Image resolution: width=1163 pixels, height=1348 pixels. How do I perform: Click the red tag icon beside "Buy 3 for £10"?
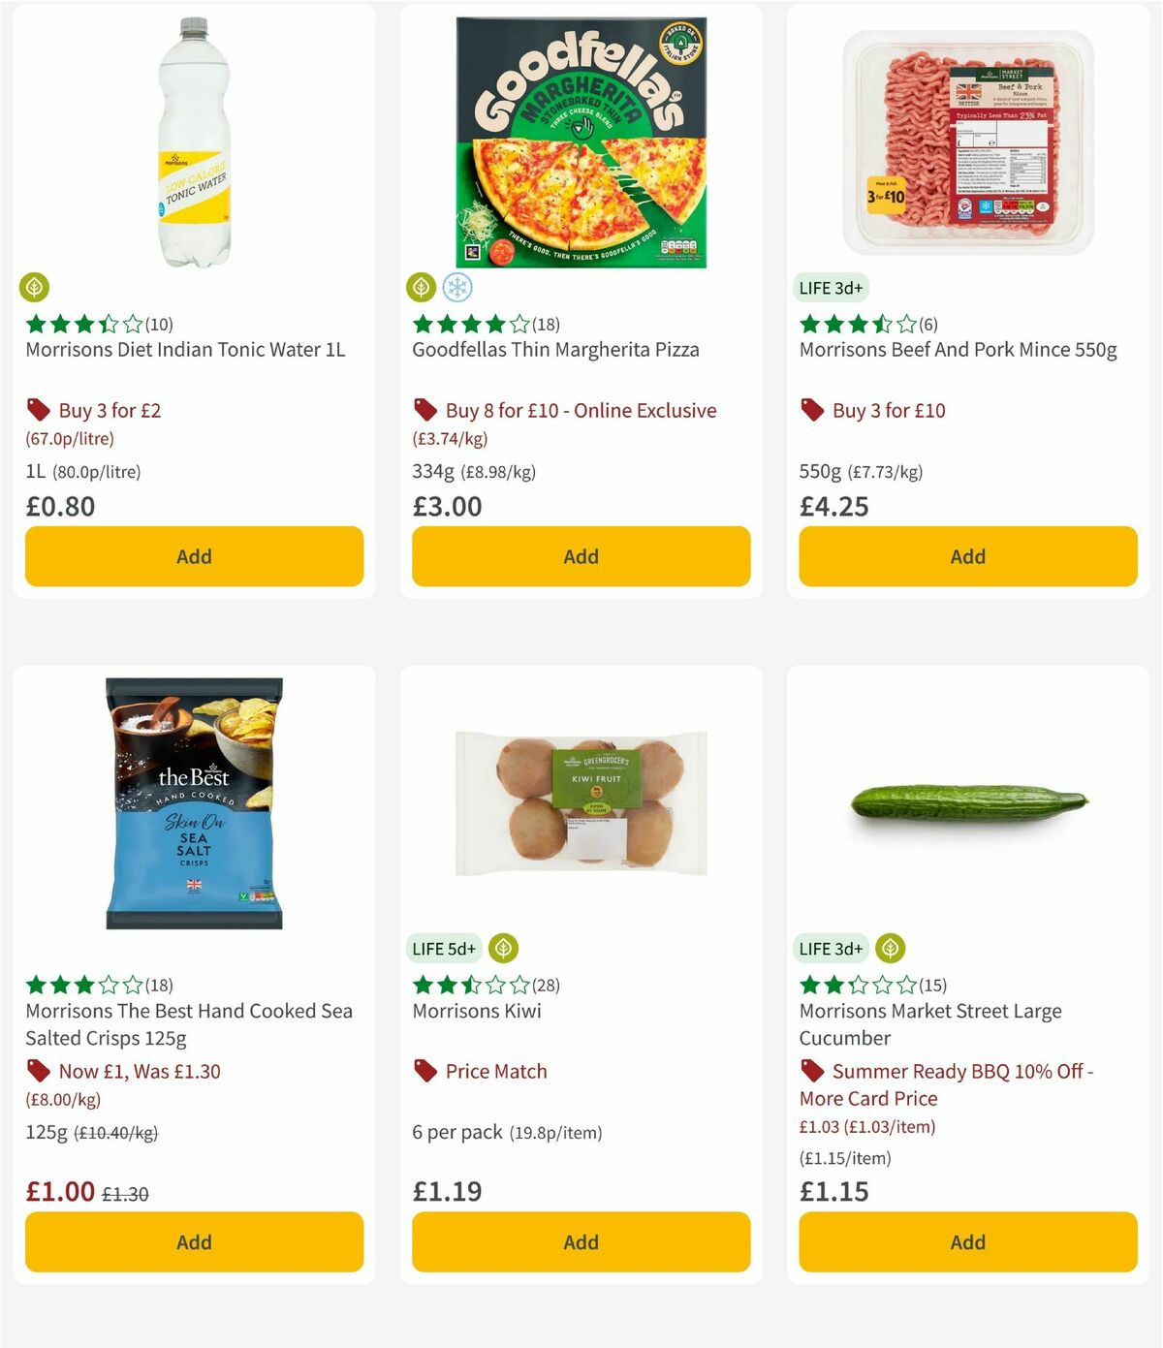click(x=811, y=410)
